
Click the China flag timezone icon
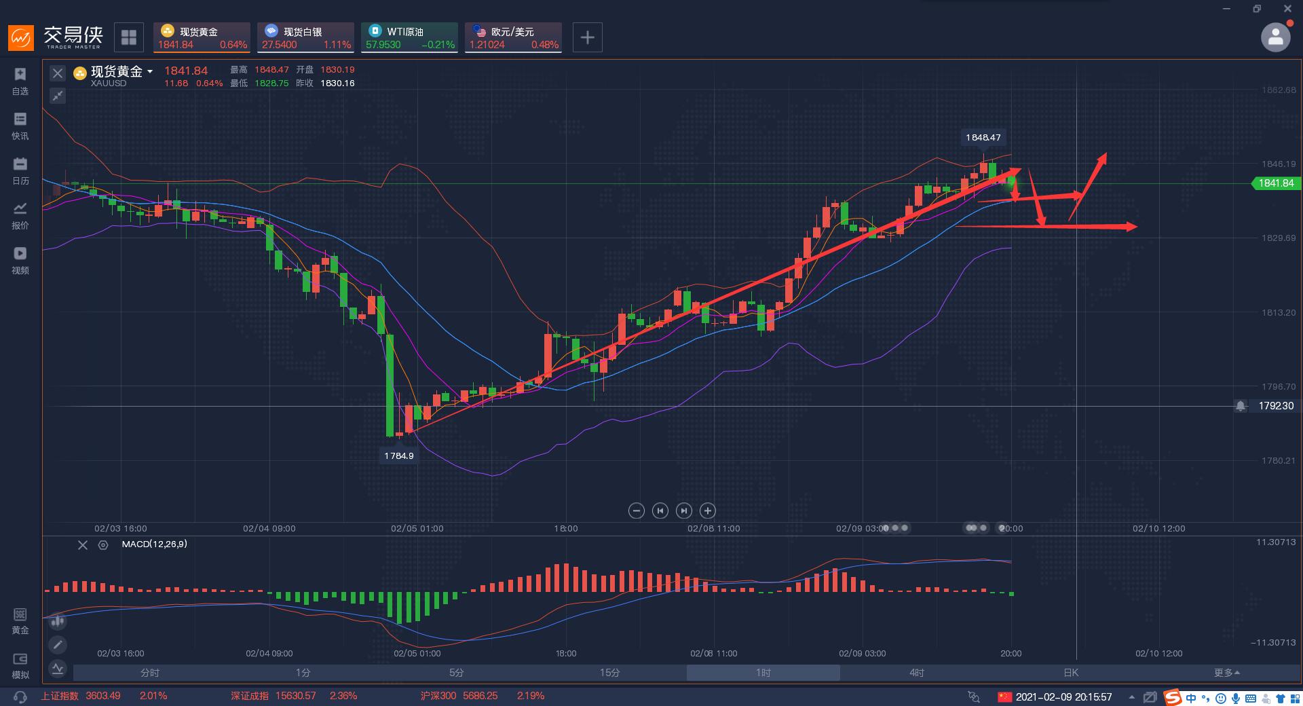click(x=1004, y=697)
